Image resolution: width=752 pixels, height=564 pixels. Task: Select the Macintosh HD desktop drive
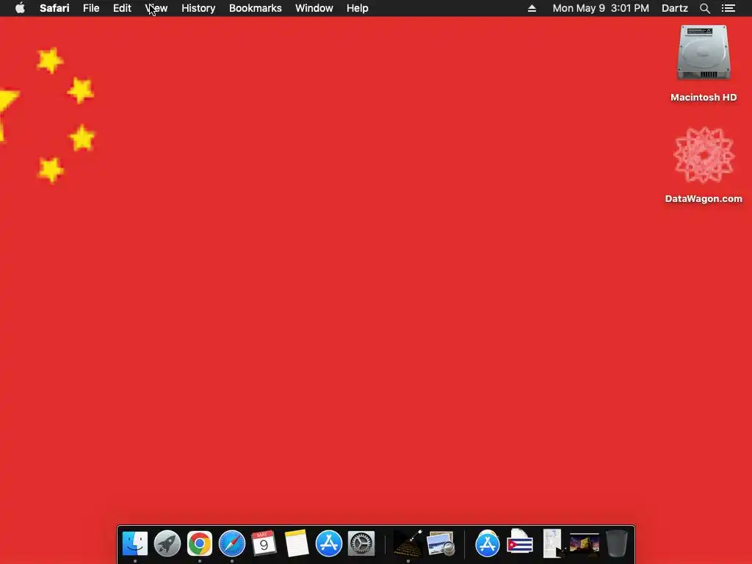pyautogui.click(x=704, y=53)
